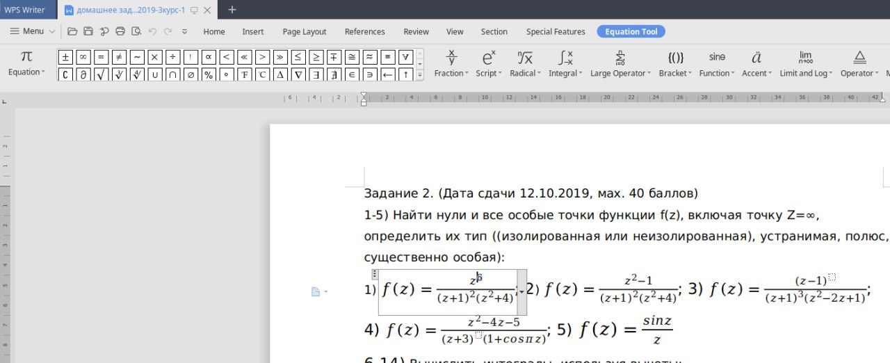The height and width of the screenshot is (363, 890).
Task: Switch to the View tab
Action: 455,31
